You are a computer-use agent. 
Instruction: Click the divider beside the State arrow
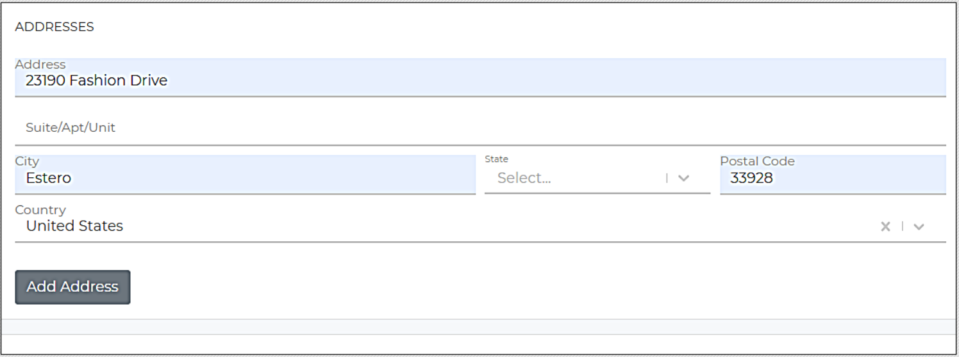(667, 178)
